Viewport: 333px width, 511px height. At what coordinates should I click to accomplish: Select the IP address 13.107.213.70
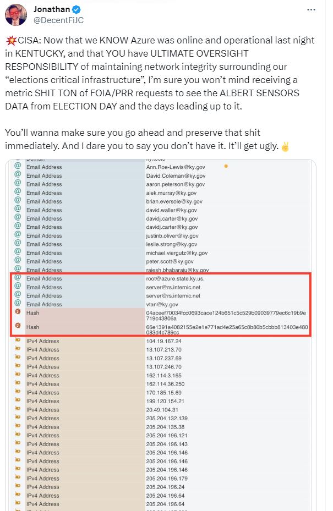(163, 350)
